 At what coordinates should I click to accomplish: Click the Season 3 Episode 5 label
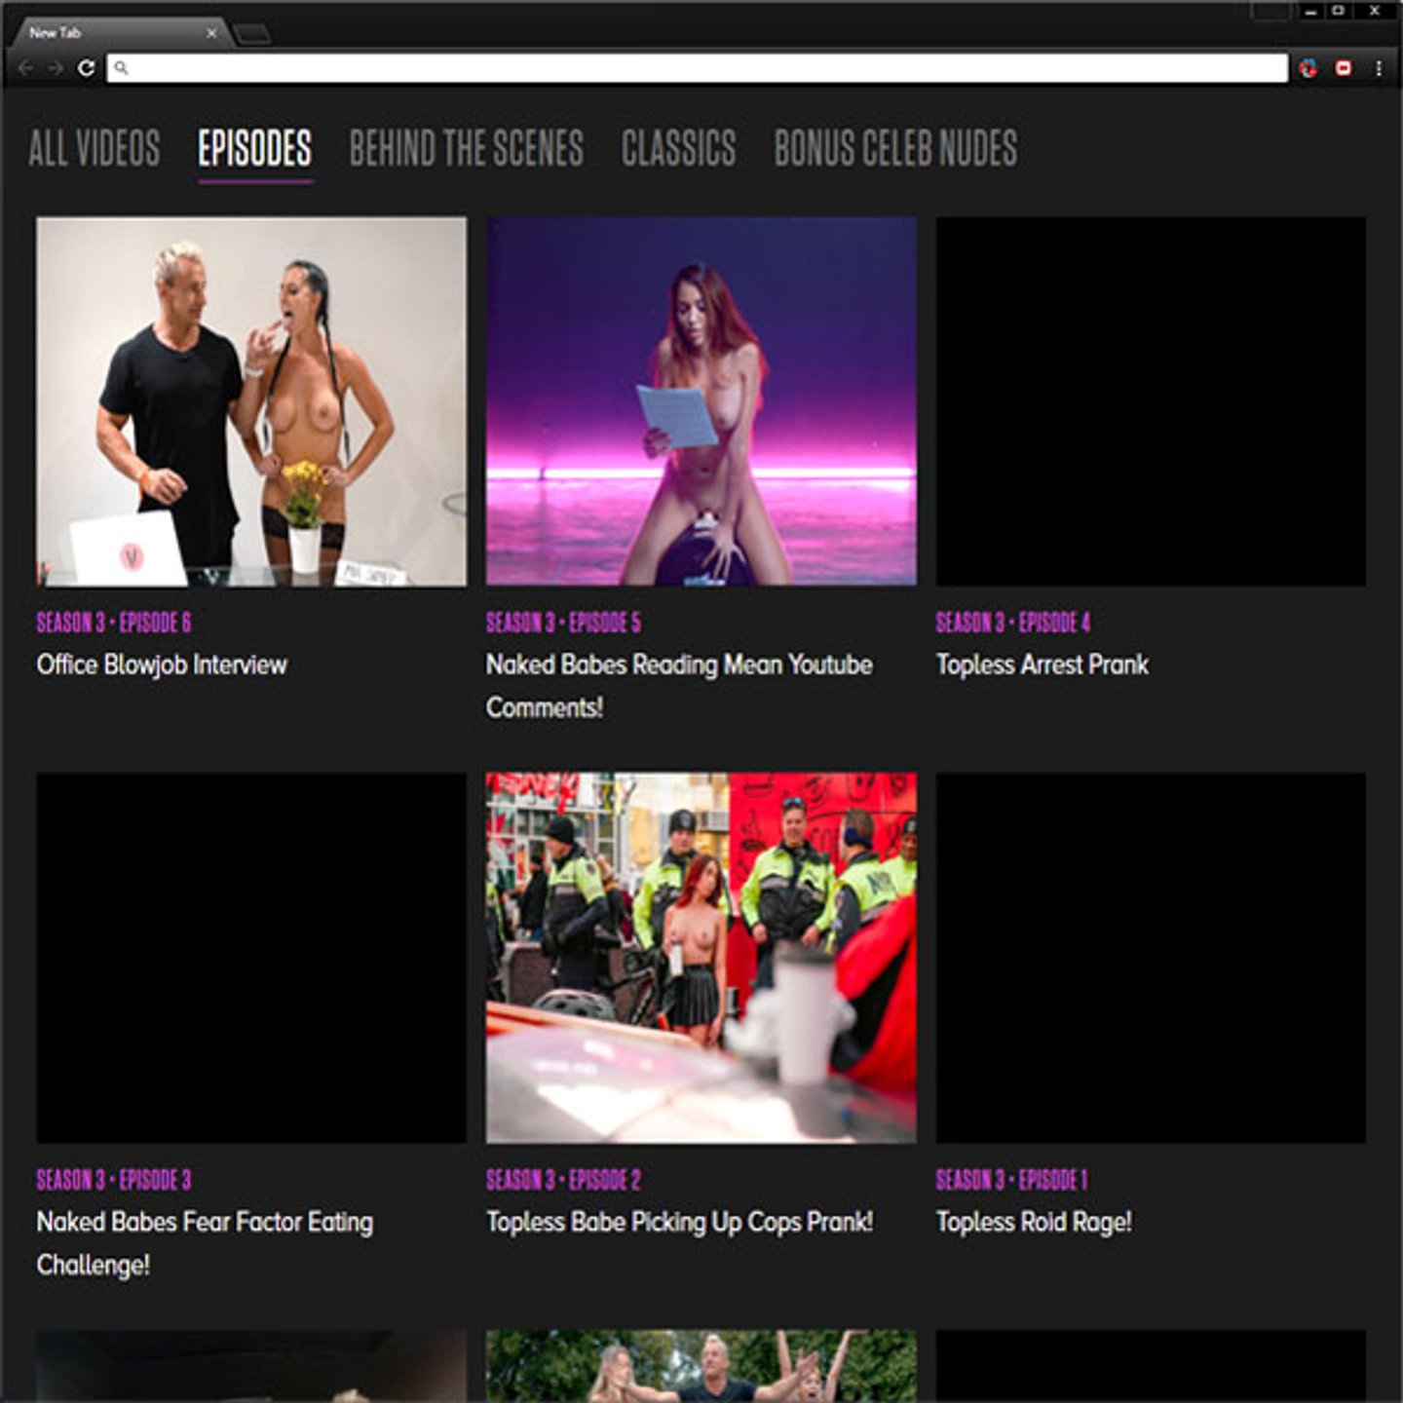pyautogui.click(x=563, y=623)
